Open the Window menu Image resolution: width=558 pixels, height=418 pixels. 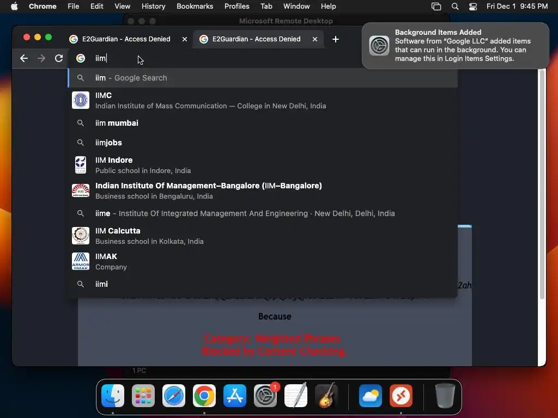[x=296, y=6]
